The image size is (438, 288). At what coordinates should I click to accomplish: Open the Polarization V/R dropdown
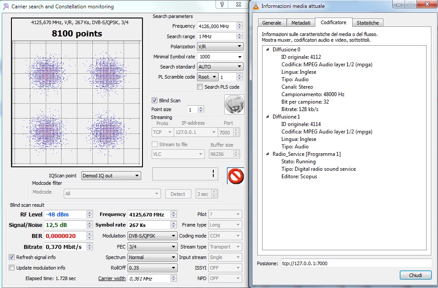coord(220,47)
